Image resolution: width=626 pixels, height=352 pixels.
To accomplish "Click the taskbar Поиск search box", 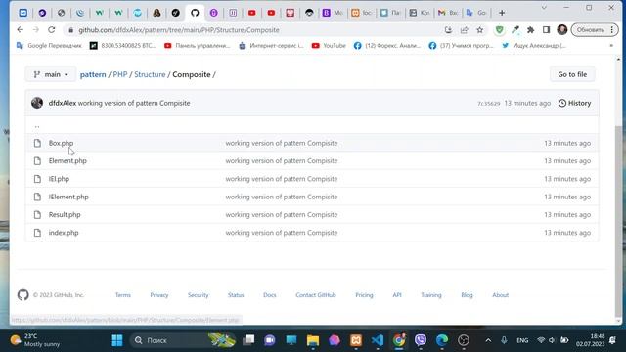I will 183,340.
